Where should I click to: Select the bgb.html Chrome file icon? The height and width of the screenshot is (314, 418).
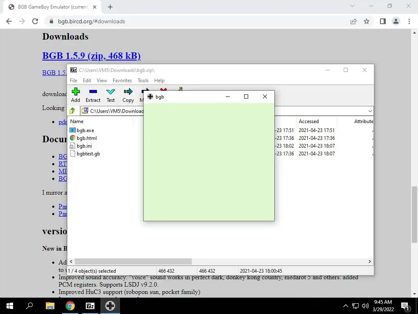[x=73, y=138]
